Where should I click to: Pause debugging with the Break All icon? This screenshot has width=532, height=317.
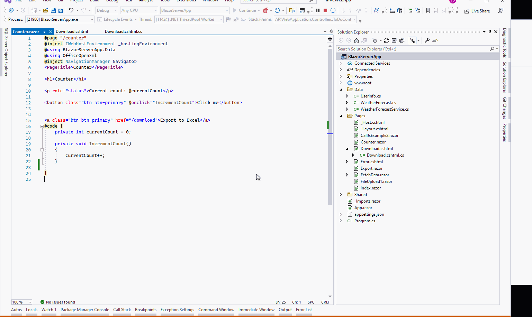point(318,10)
